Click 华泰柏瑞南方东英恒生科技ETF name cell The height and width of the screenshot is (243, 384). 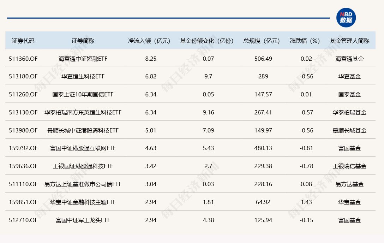83,112
